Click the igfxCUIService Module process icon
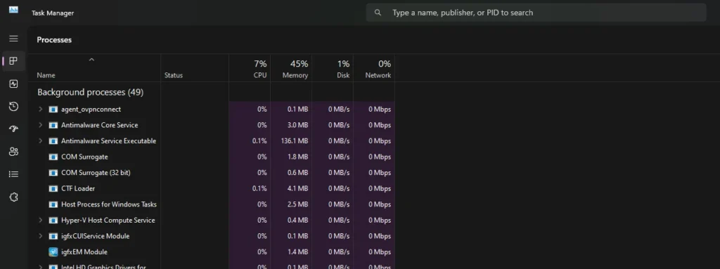The height and width of the screenshot is (269, 720). click(x=53, y=236)
